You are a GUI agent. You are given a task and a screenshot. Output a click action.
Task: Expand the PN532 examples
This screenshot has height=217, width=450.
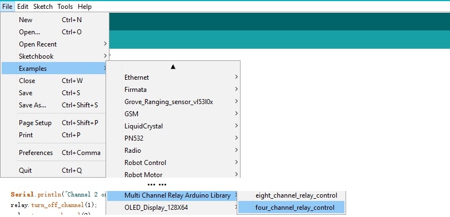(173, 138)
